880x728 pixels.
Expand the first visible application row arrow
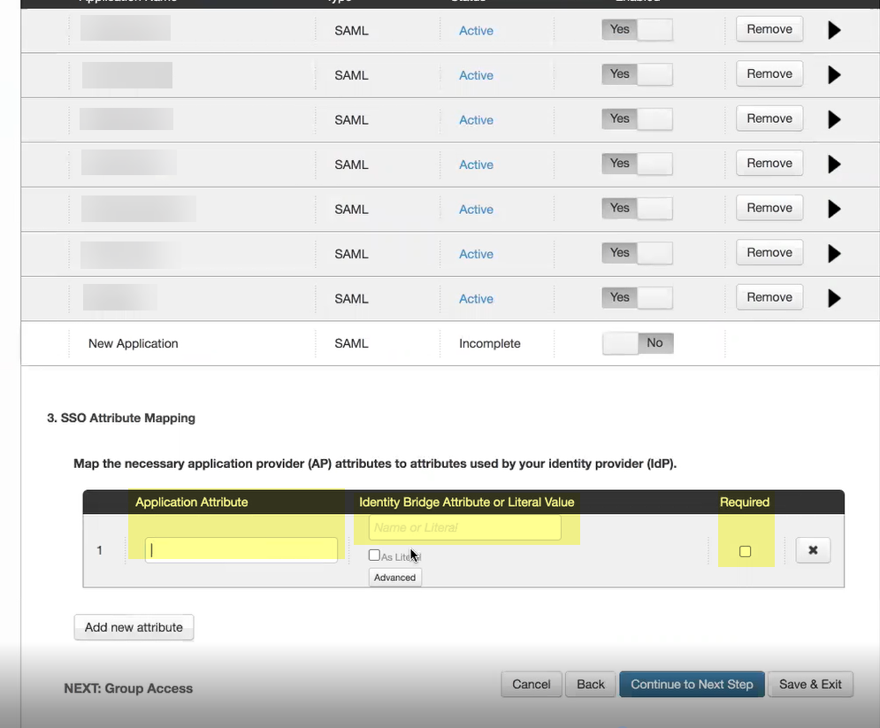coord(834,30)
